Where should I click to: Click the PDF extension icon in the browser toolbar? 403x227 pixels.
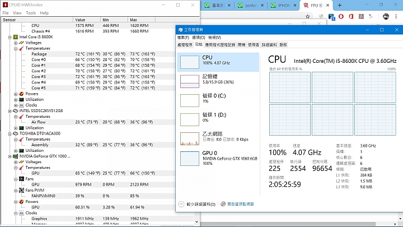point(362,16)
